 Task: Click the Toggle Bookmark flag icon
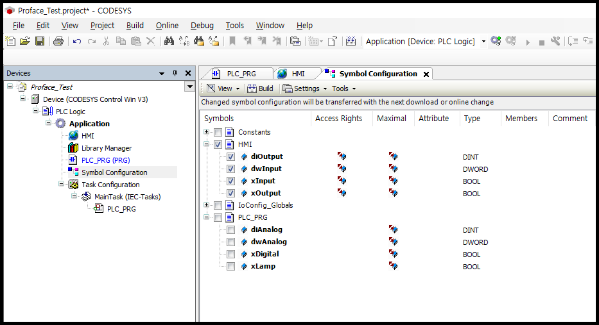click(232, 41)
